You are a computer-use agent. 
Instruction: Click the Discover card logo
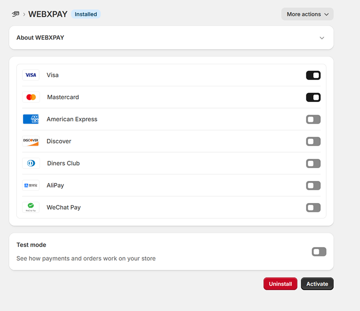pos(31,141)
